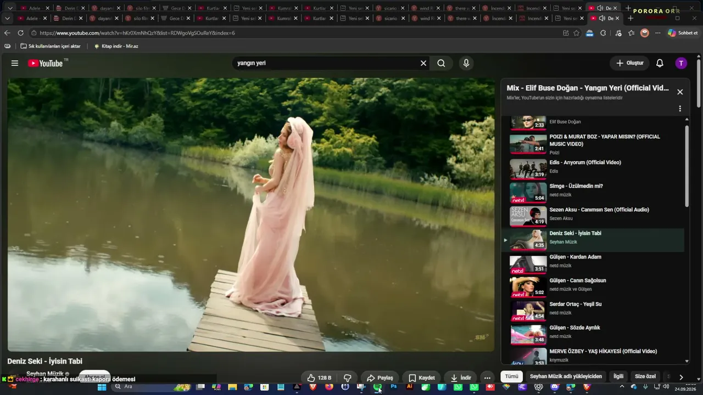Like the video with thumbs up
703x395 pixels.
click(x=319, y=377)
